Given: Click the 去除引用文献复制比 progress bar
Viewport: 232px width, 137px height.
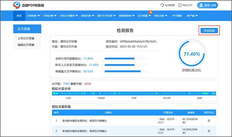Looking at the screenshot, I should [126, 58].
